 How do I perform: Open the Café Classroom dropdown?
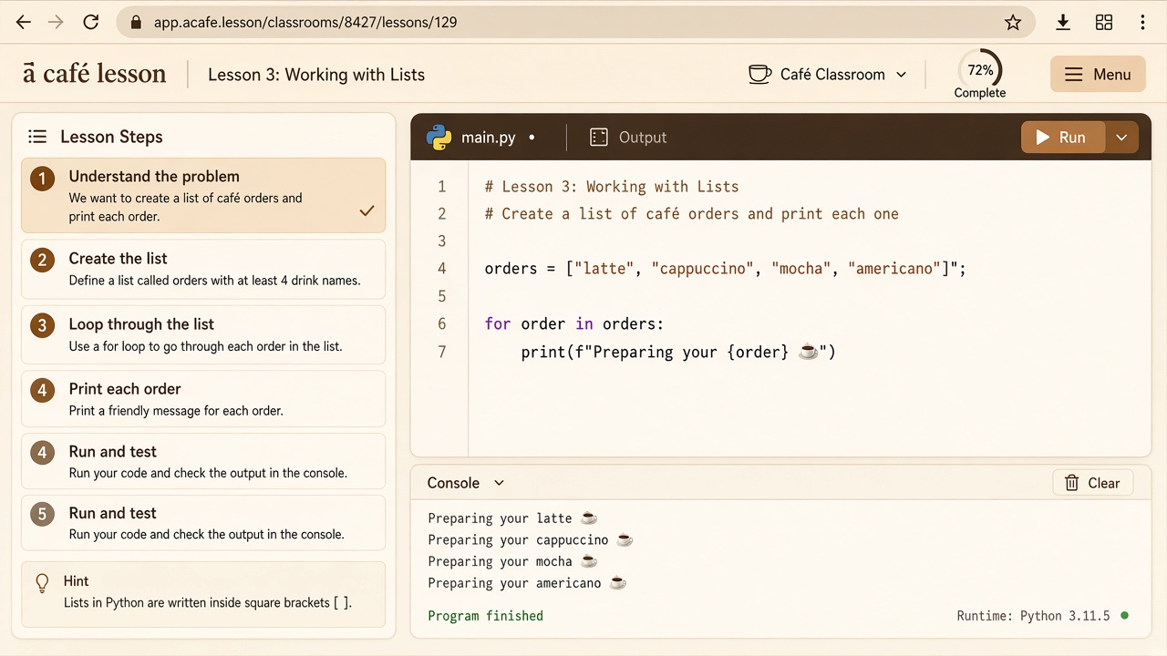pos(828,75)
